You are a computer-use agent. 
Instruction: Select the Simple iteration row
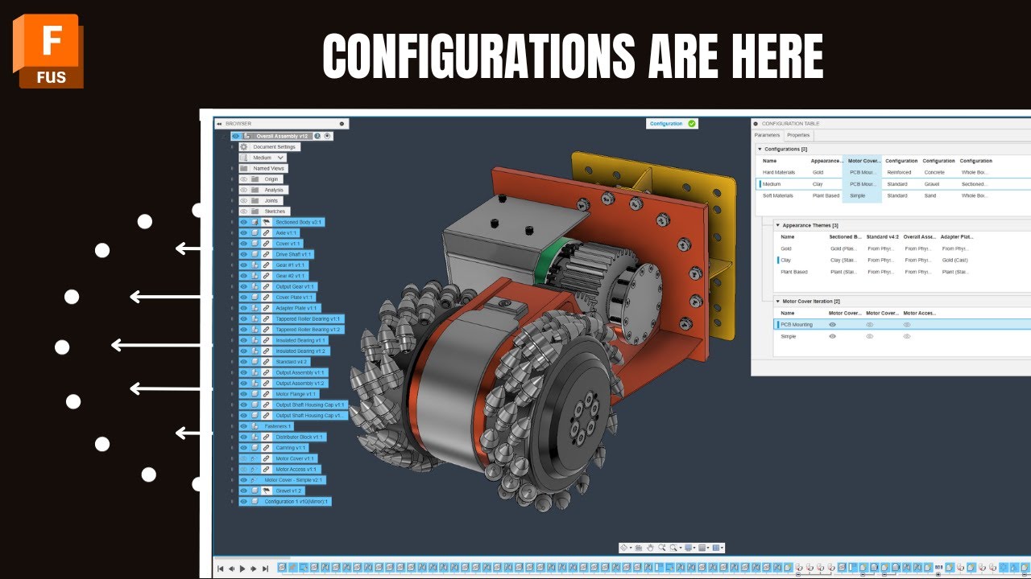[902, 336]
